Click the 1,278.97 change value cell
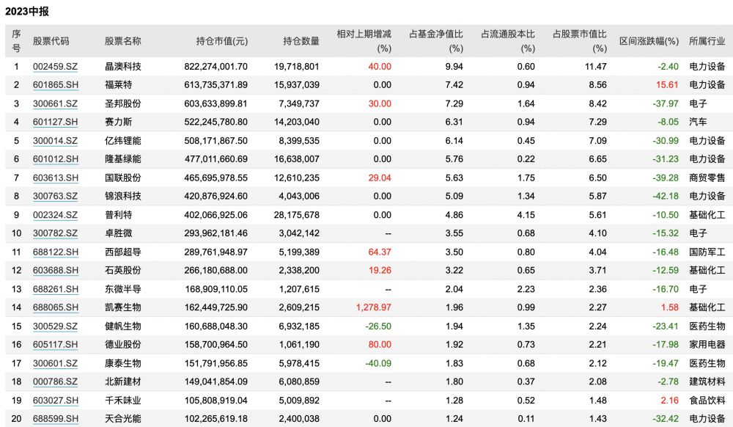This screenshot has height=427, width=733. [372, 307]
